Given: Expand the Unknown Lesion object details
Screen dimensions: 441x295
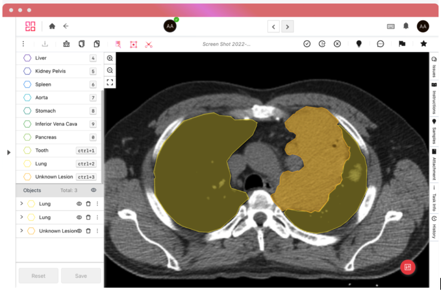Looking at the screenshot, I should (22, 231).
